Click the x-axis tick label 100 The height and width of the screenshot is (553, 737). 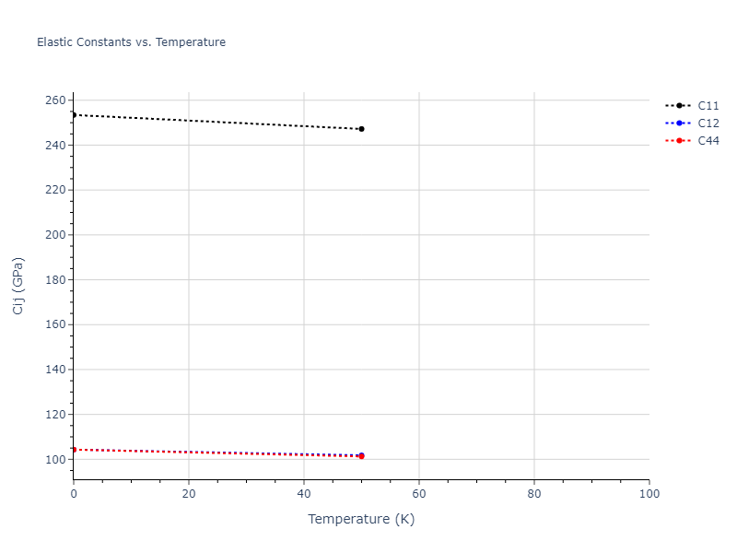click(649, 494)
